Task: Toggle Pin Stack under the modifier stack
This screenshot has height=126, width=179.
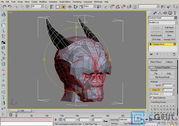Action: pos(151,54)
